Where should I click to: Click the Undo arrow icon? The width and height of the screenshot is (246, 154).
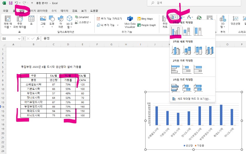click(16, 3)
